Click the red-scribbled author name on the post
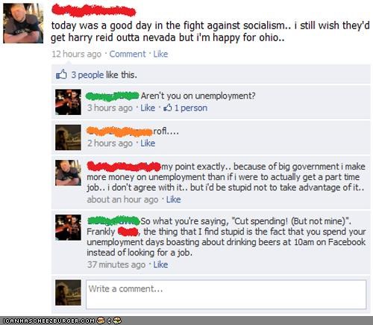Image resolution: width=373 pixels, height=325 pixels. (93, 10)
